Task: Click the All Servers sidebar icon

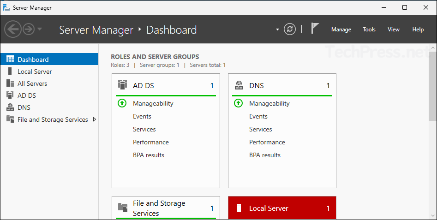Action: [x=10, y=83]
